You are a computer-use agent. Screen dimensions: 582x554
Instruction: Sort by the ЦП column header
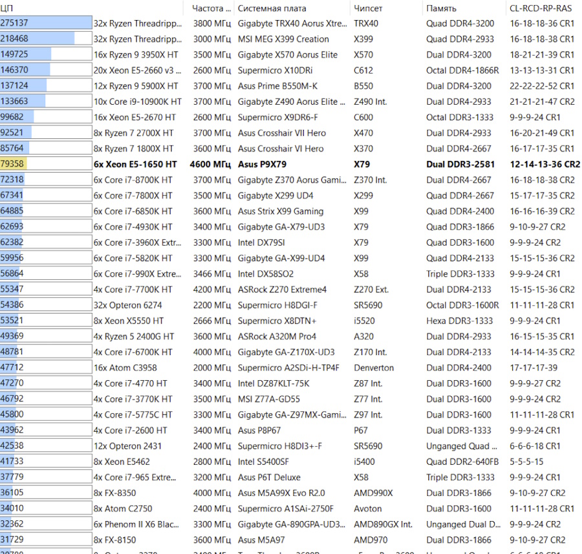tap(91, 8)
